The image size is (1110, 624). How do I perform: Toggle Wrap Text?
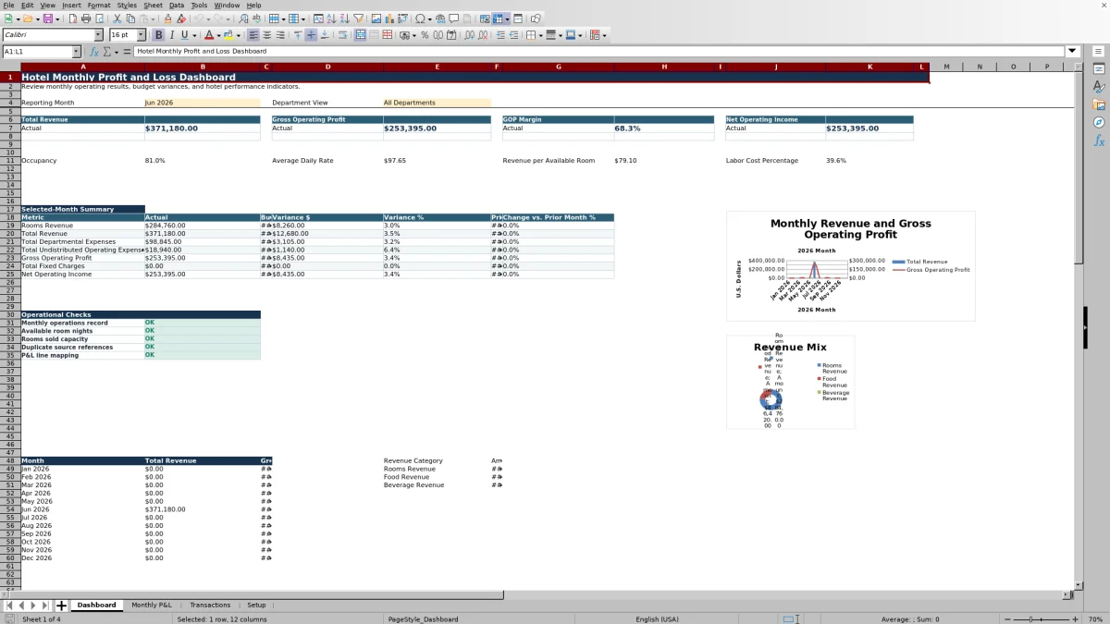point(342,35)
